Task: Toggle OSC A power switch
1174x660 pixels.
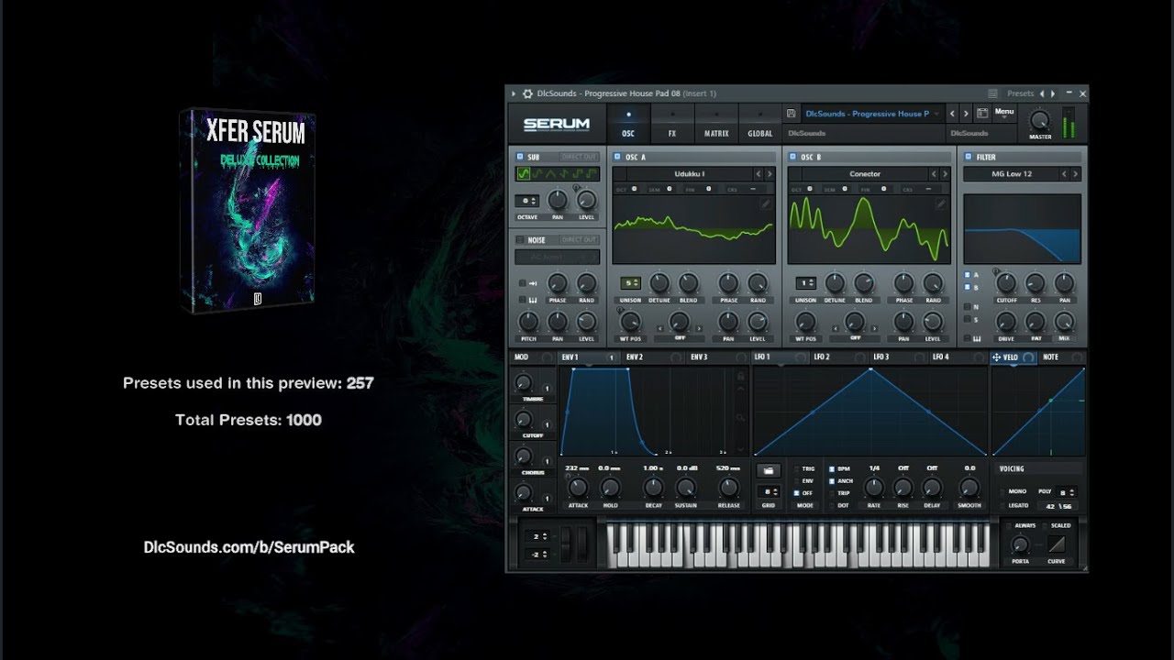Action: point(617,157)
